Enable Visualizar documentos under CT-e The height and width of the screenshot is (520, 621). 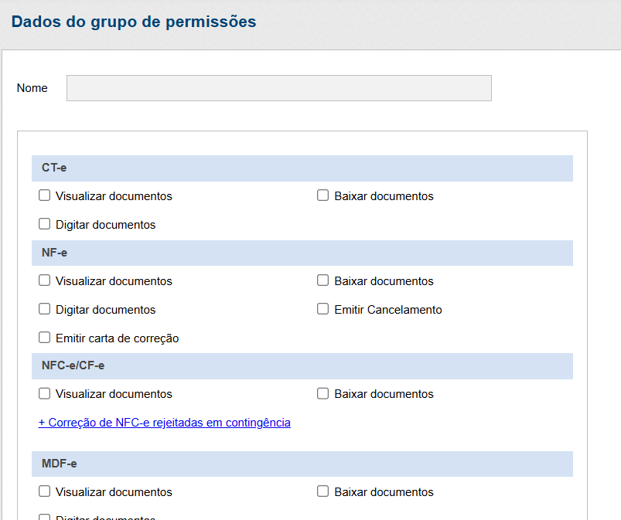[x=45, y=195]
